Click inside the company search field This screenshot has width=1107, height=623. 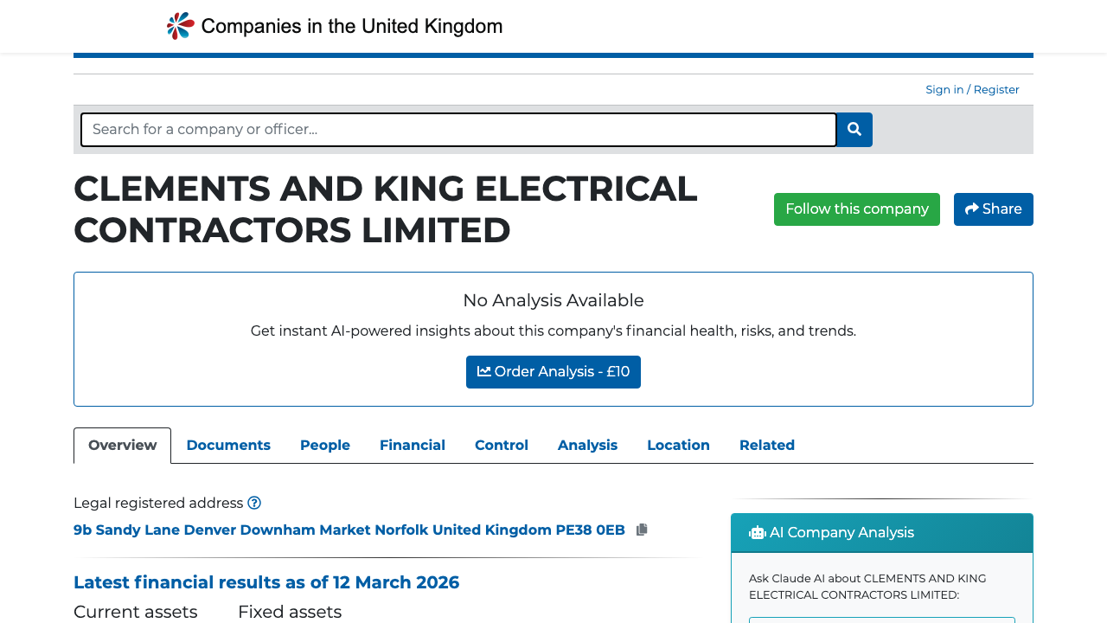pos(458,129)
